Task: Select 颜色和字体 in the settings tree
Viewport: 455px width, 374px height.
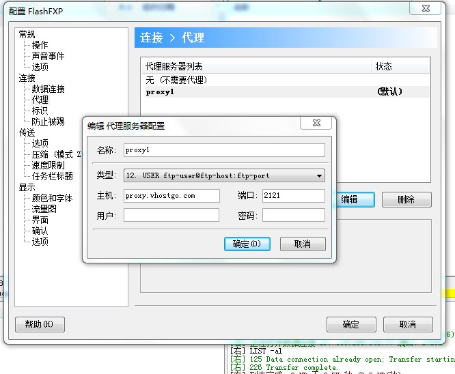Action: pos(52,198)
